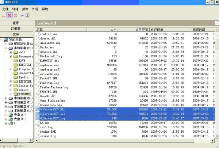Select the extrac32.exe file row
Screen dimensions: 219x148
125,74
